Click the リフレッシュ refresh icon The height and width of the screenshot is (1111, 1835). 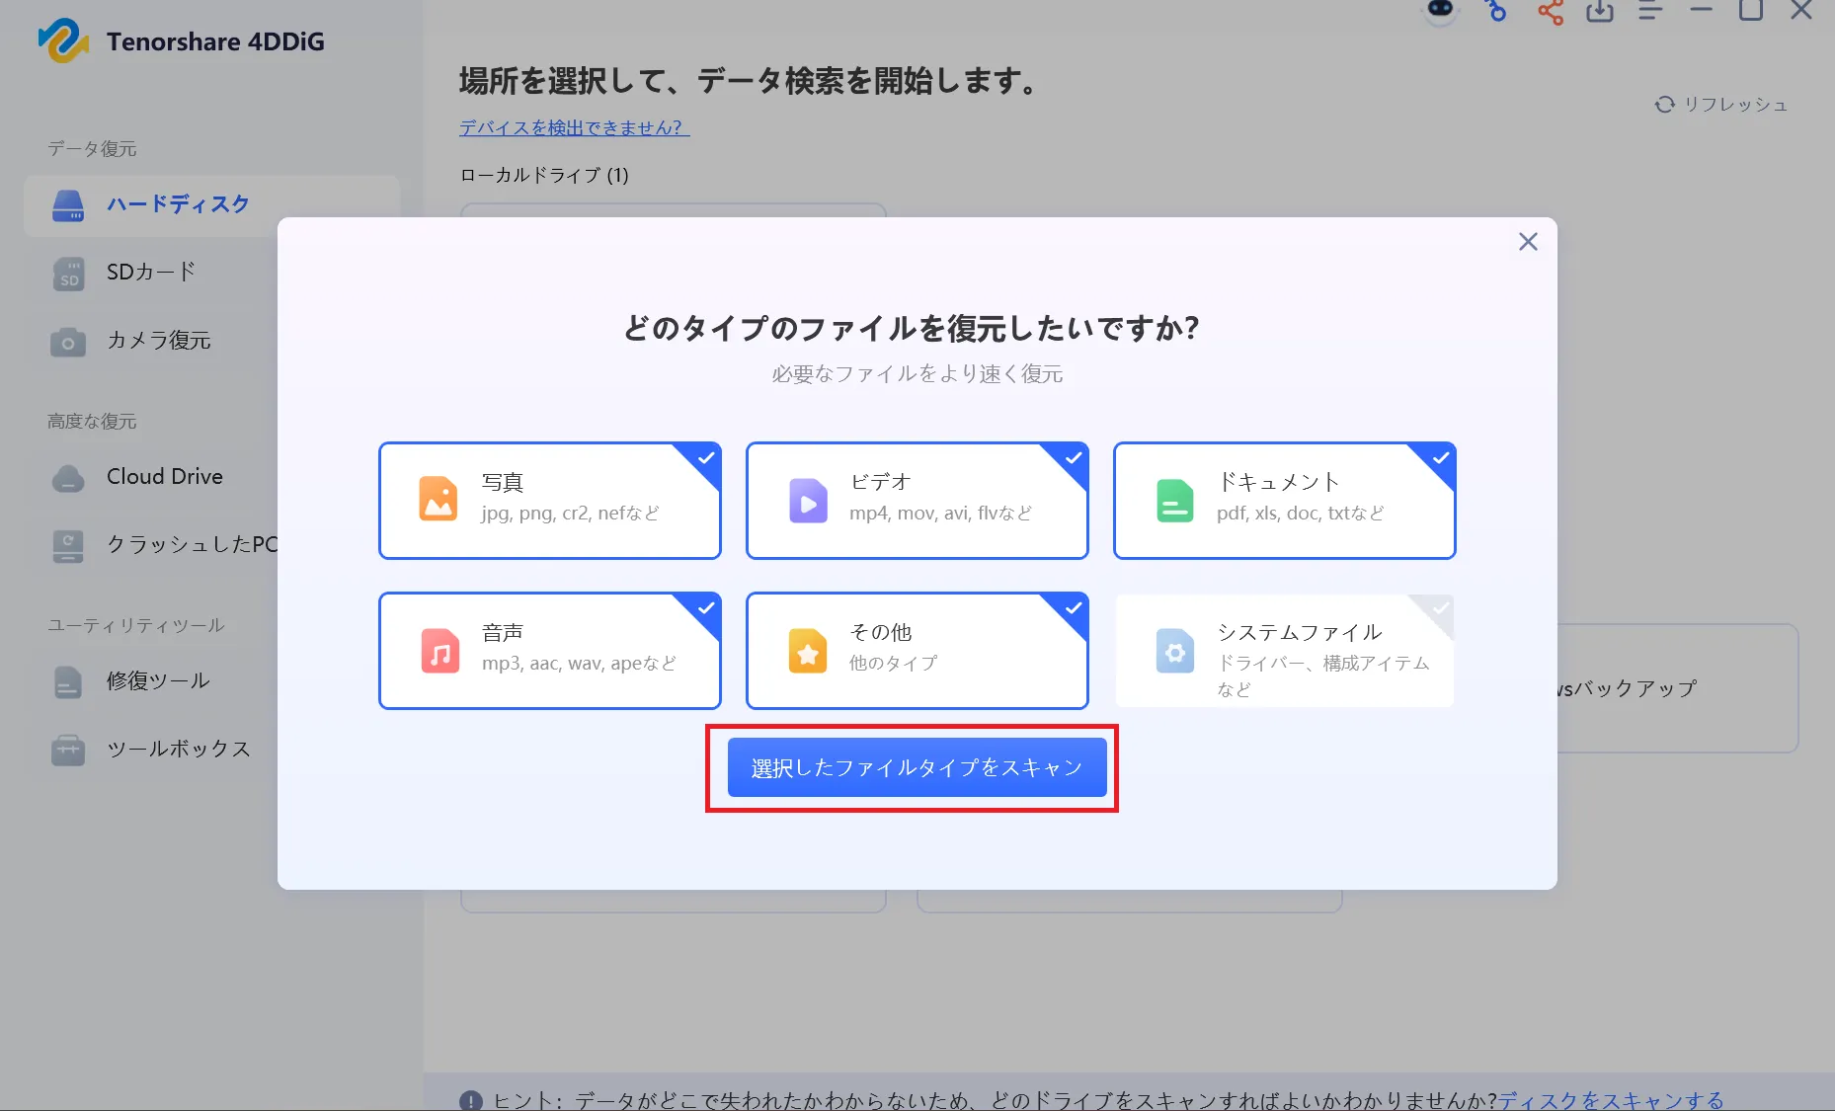(x=1666, y=104)
